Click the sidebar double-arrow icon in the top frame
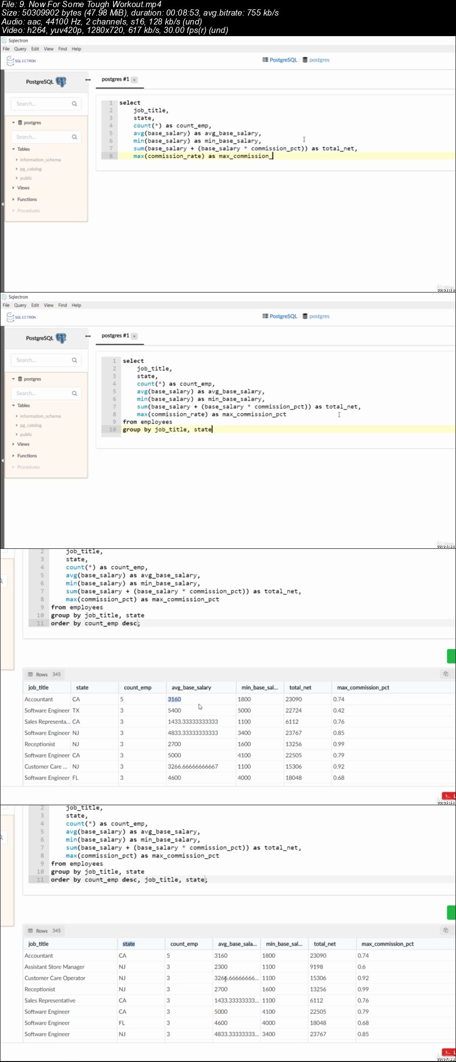The width and height of the screenshot is (456, 1062). click(x=88, y=80)
